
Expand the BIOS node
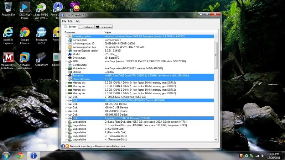[x=66, y=61]
